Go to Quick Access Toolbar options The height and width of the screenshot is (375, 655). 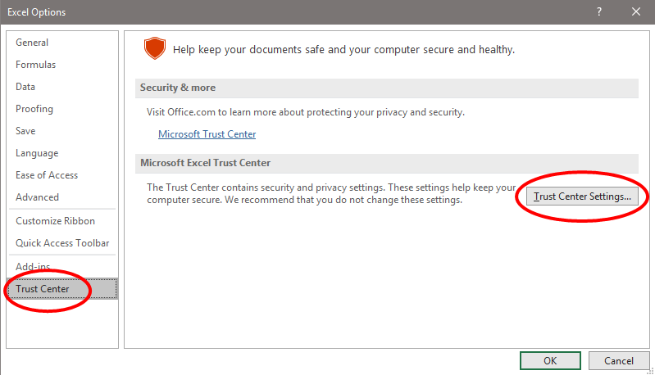[61, 243]
